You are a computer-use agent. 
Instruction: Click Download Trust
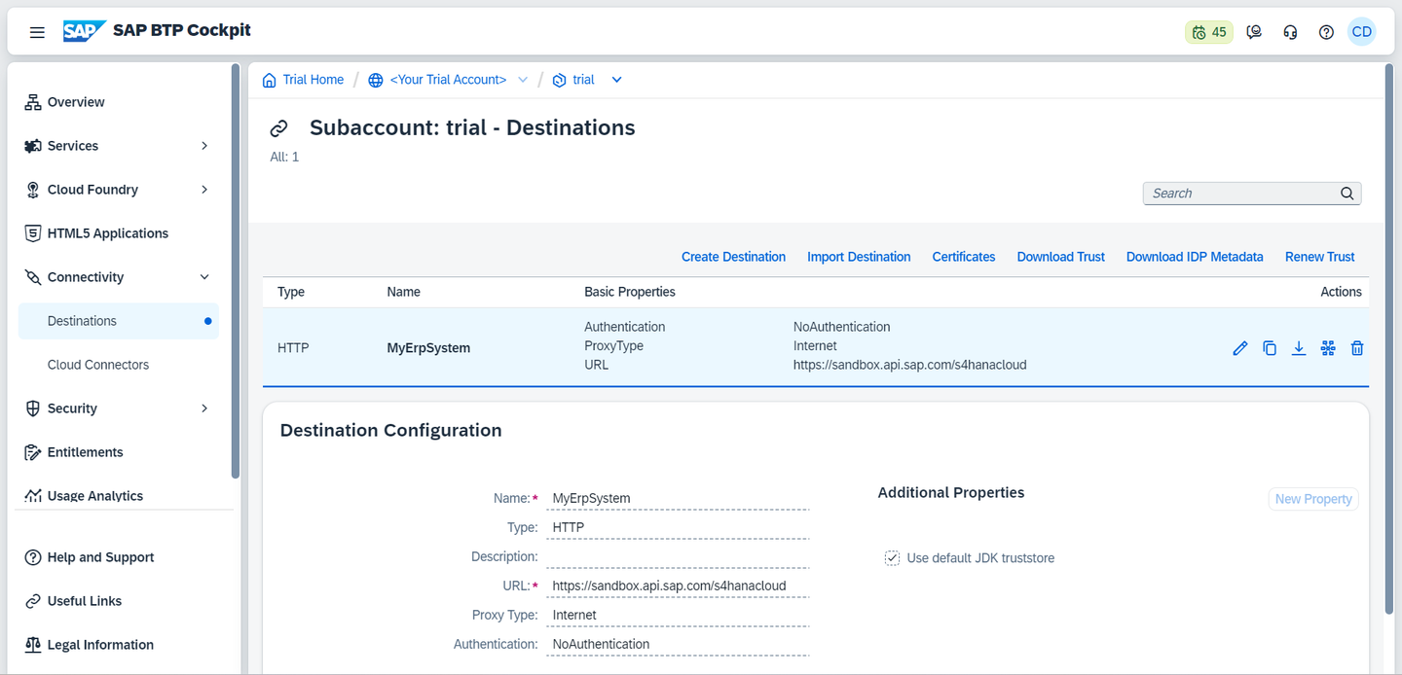pos(1061,257)
